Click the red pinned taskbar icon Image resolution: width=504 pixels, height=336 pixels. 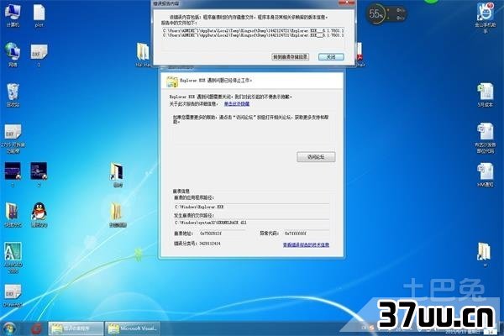click(36, 328)
